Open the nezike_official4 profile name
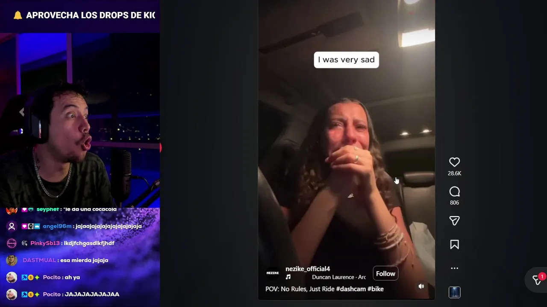The width and height of the screenshot is (547, 307). (308, 269)
